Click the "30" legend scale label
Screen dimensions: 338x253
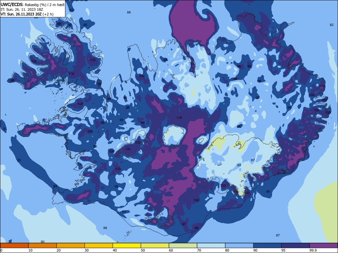(87, 250)
